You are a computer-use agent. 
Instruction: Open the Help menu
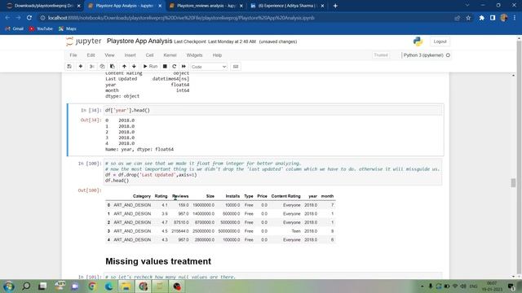coord(217,55)
